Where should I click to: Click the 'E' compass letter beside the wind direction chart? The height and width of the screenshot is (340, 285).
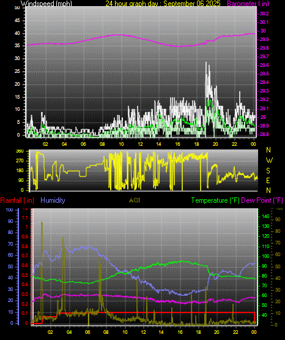(268, 180)
